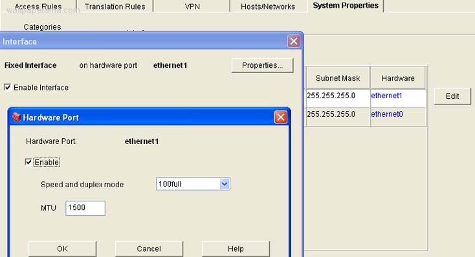Viewport: 475px width, 257px height.
Task: Click the bold ethernet1 label in Interface dialog
Action: [170, 65]
